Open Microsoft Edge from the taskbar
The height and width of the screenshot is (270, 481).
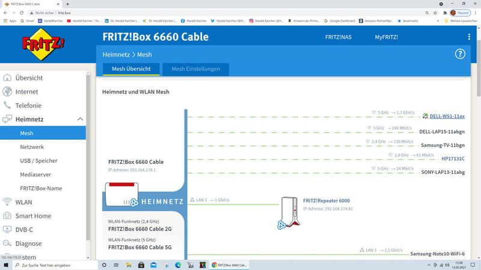pos(178,265)
